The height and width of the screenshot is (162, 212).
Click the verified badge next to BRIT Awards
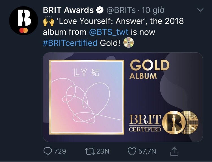100,10
